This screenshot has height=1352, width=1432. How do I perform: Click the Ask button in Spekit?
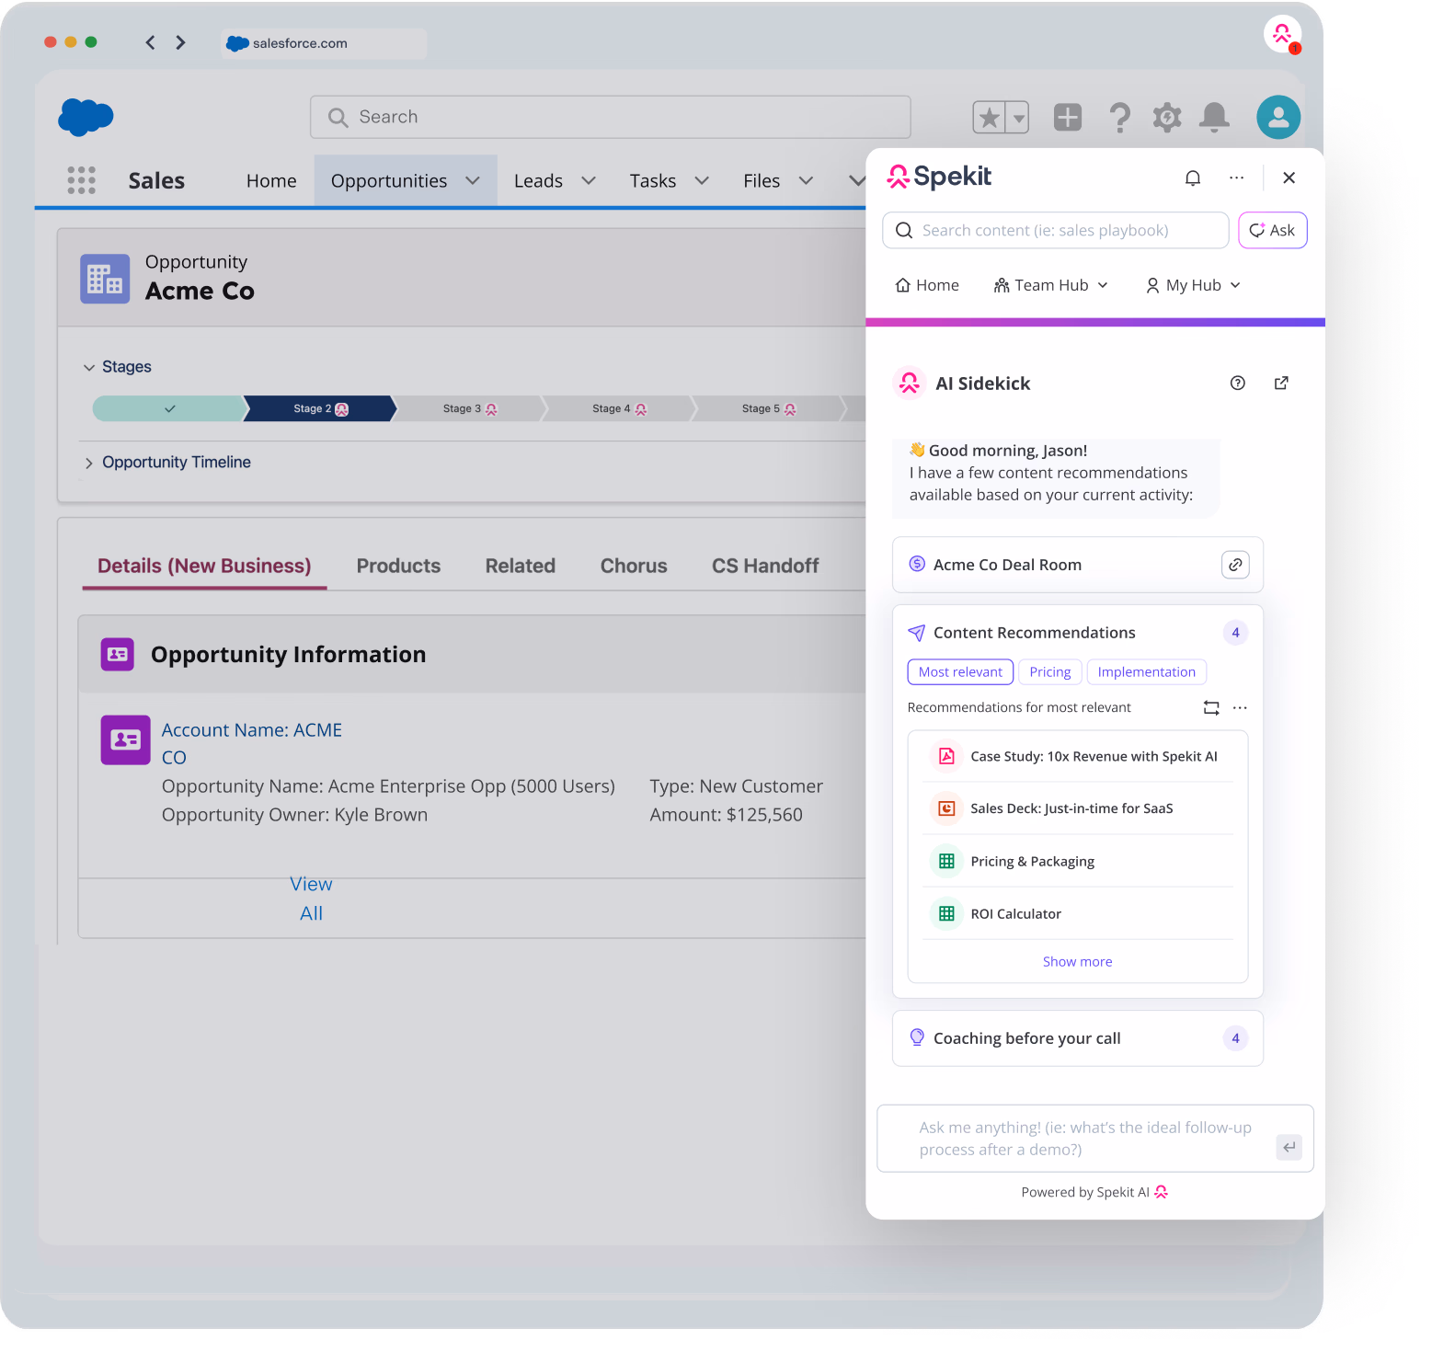pyautogui.click(x=1273, y=230)
